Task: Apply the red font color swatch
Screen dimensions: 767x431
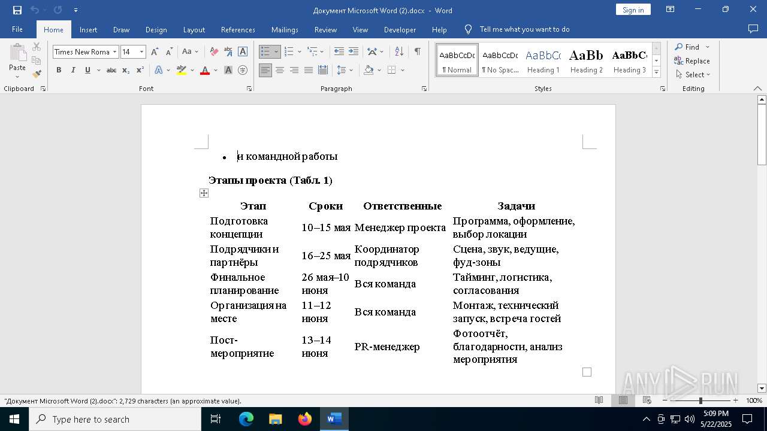Action: pos(204,70)
